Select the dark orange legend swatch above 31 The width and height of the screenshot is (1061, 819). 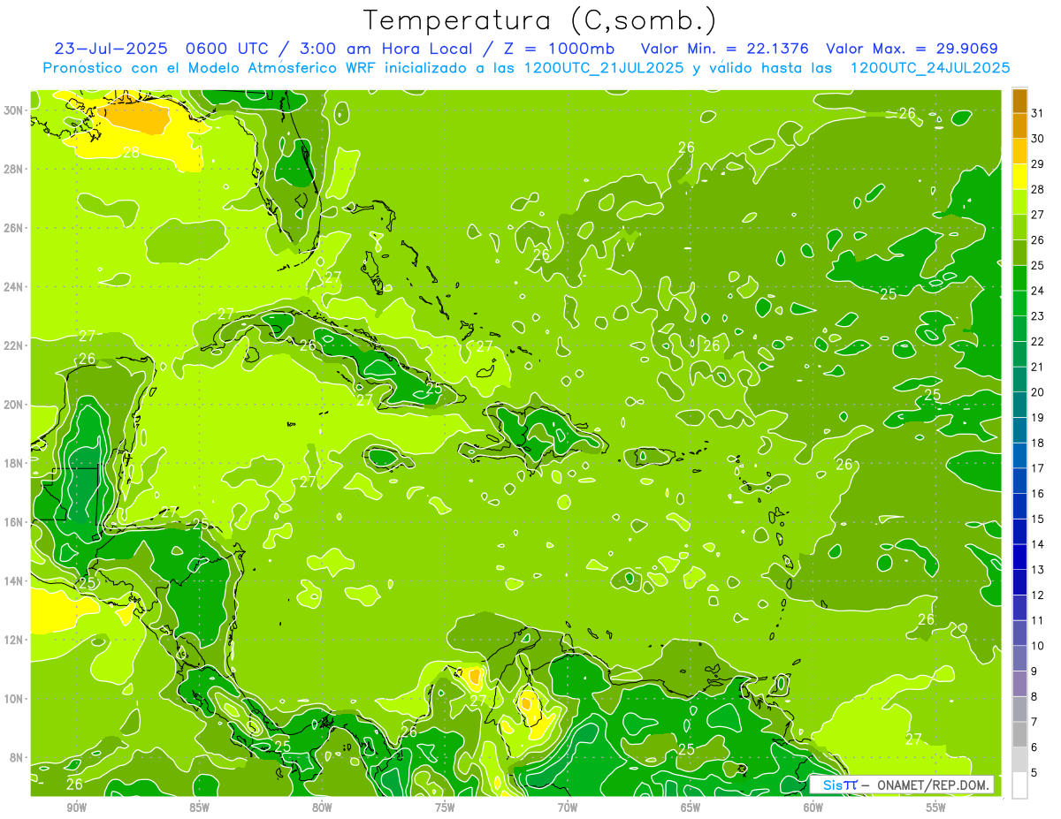tap(1019, 101)
